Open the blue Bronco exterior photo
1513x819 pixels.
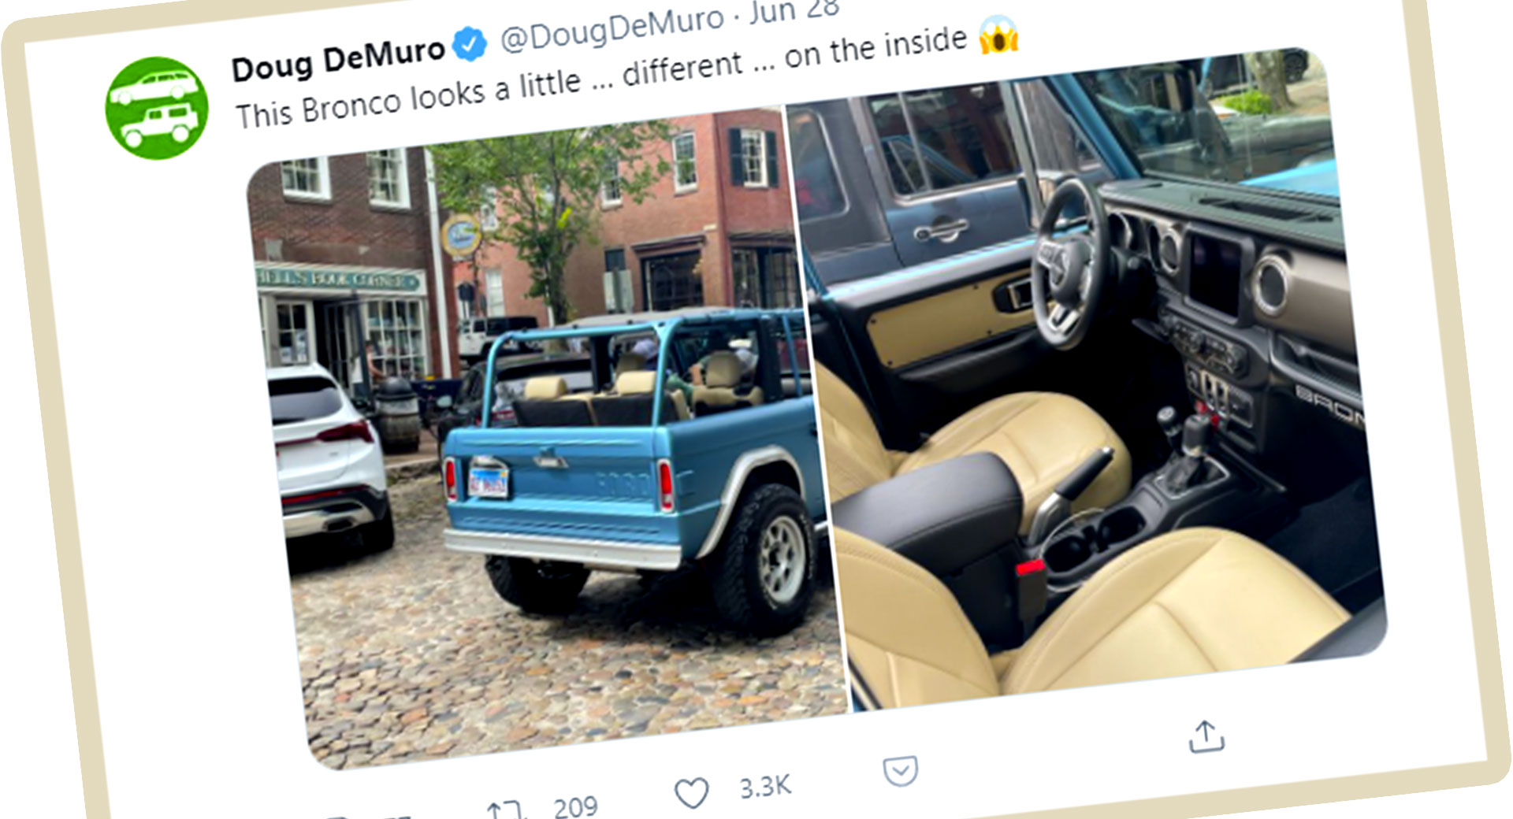pyautogui.click(x=544, y=441)
